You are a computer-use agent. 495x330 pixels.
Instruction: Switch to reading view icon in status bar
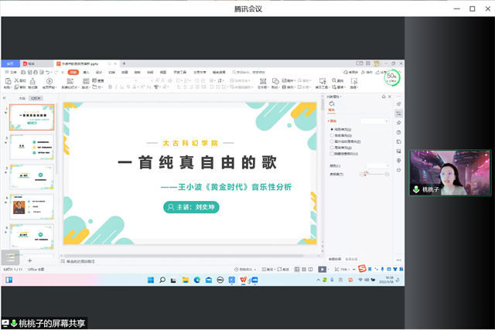tap(311, 270)
